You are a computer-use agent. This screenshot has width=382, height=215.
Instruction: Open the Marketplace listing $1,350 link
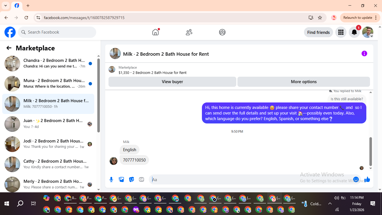pos(152,73)
